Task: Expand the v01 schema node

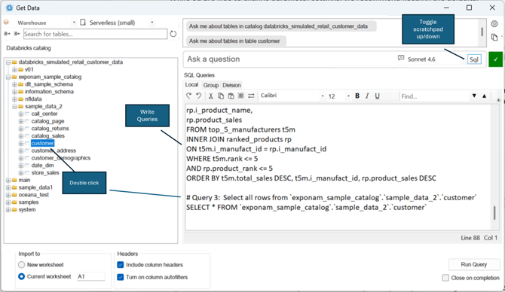Action: point(14,69)
